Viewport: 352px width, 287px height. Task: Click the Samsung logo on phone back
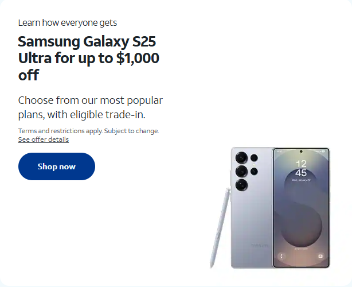click(x=260, y=246)
